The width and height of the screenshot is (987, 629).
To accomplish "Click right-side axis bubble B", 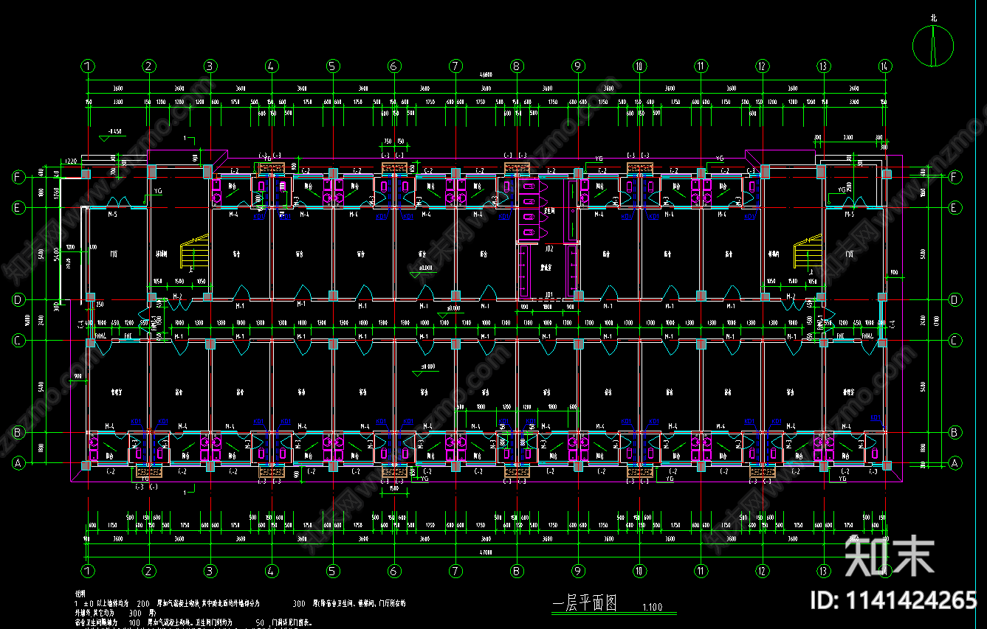I will click(955, 432).
